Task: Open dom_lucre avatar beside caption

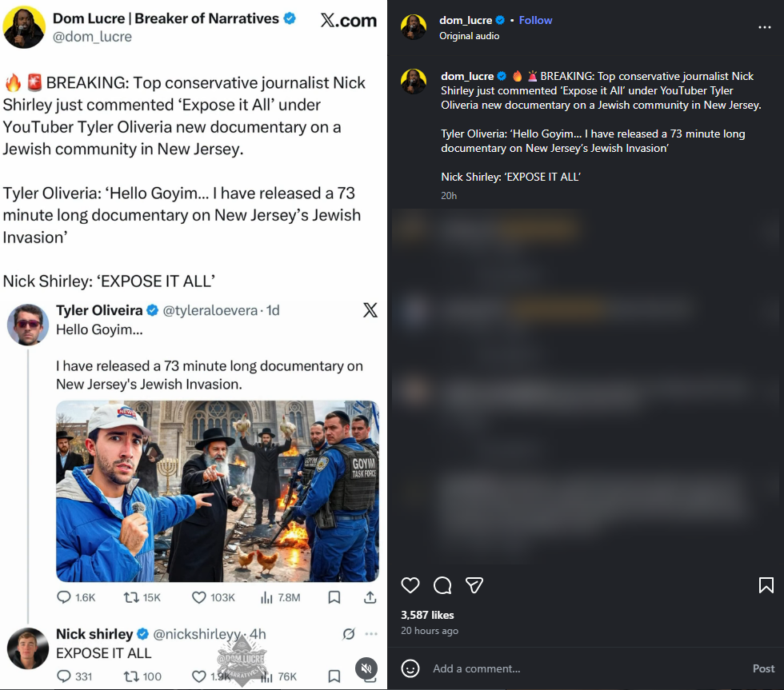Action: (x=414, y=82)
